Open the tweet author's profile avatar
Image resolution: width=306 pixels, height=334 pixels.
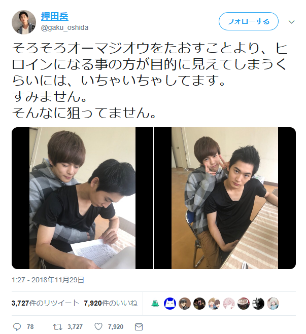click(x=24, y=22)
